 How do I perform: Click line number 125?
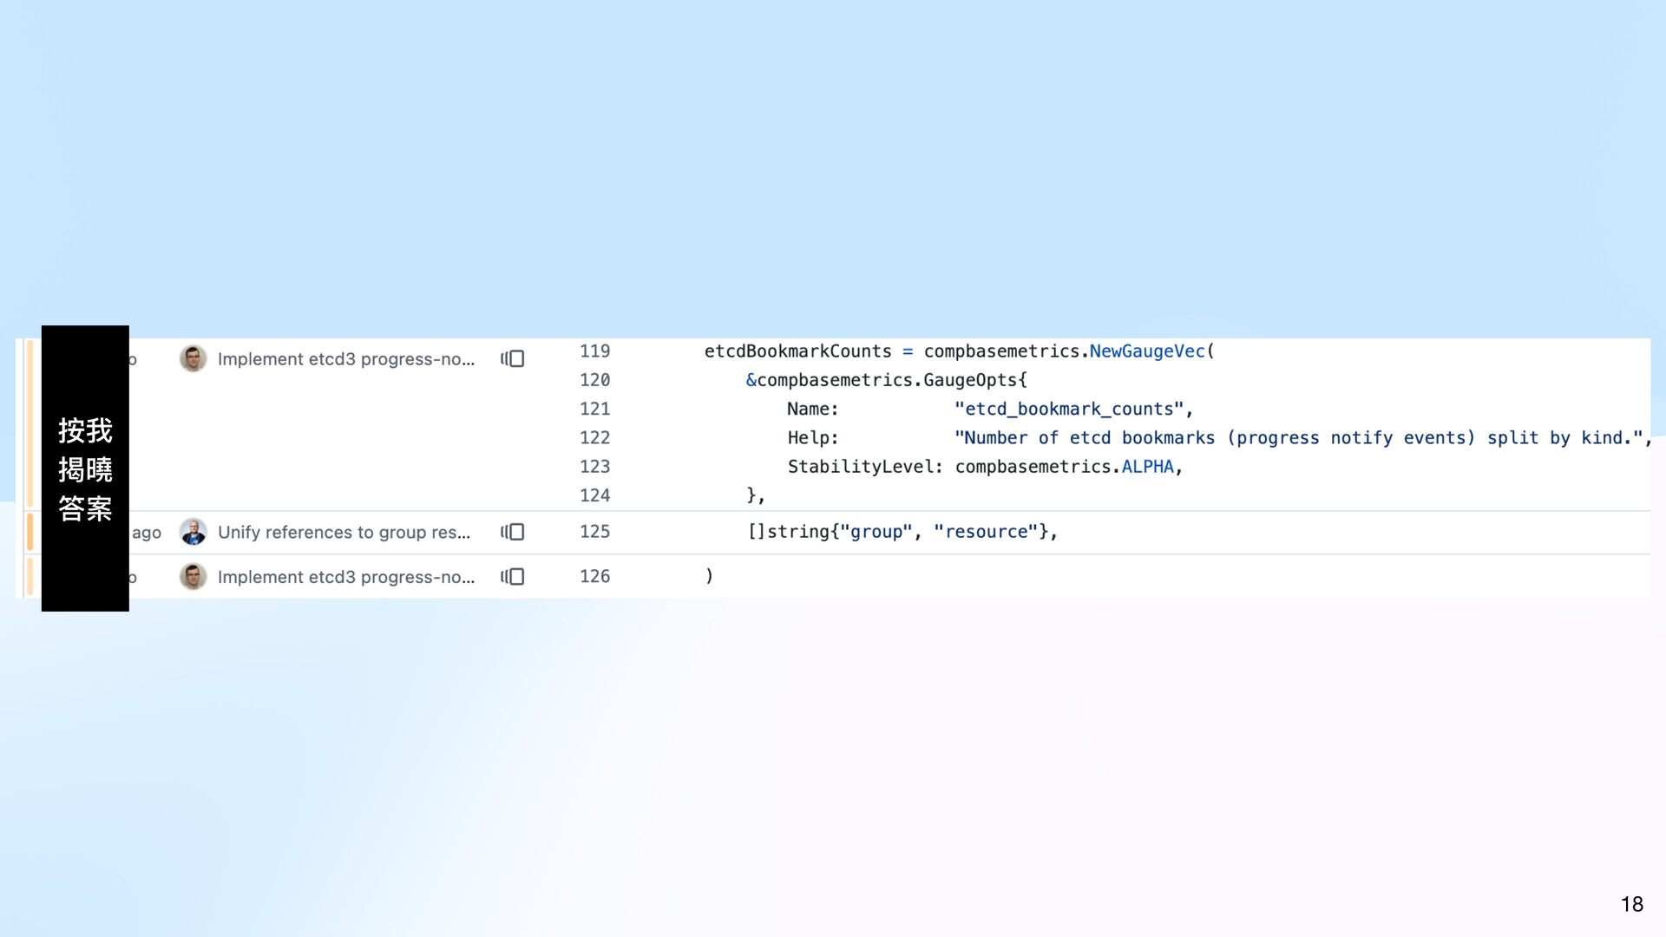[x=594, y=532]
